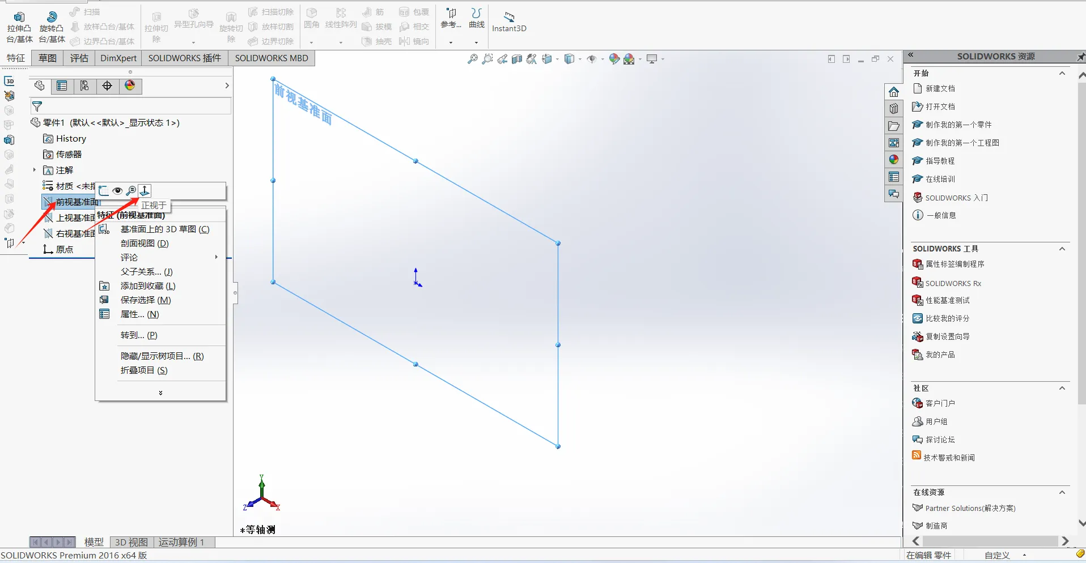The image size is (1086, 563).
Task: Click the Instant3D tool
Action: tap(509, 23)
